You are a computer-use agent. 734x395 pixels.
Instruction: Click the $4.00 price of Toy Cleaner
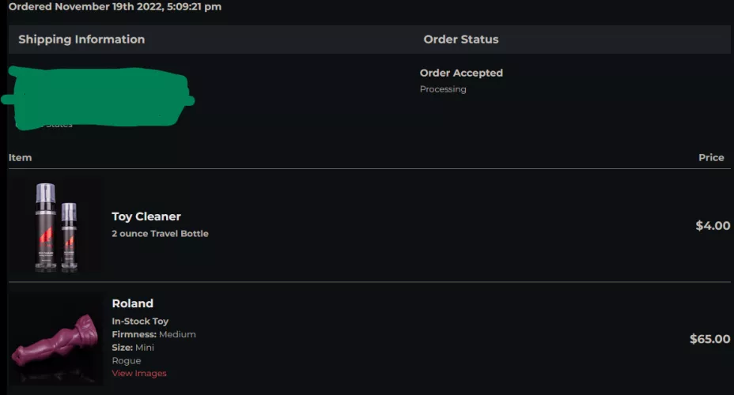click(713, 226)
